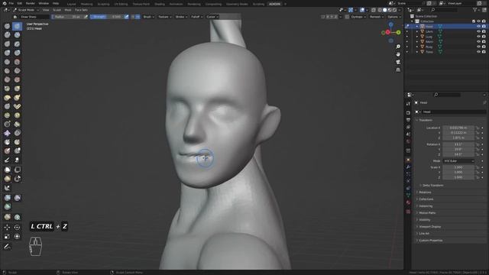
Task: Switch viewport to Solid shading
Action: tap(384, 10)
